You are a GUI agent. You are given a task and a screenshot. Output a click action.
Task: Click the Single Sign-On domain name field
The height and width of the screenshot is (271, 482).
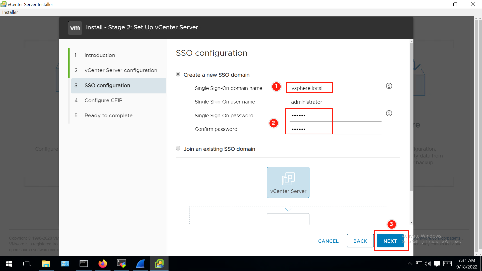[335, 88]
